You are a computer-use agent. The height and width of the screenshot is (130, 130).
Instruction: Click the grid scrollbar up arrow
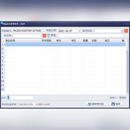click(x=128, y=40)
